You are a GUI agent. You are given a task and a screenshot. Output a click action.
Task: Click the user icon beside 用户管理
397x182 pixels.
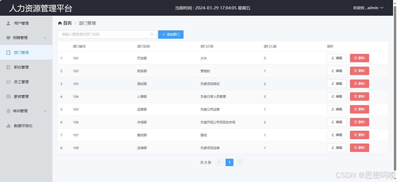[8, 23]
